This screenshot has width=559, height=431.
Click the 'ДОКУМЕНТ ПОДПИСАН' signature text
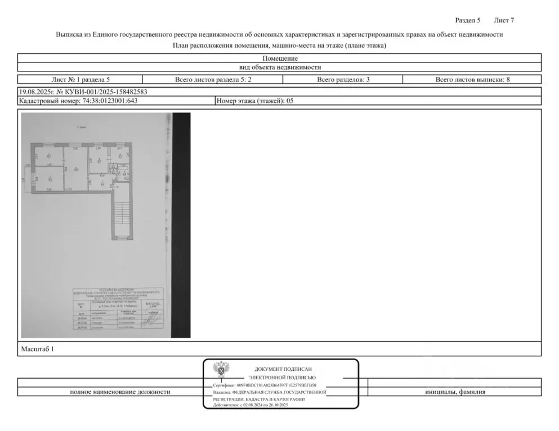click(x=283, y=369)
